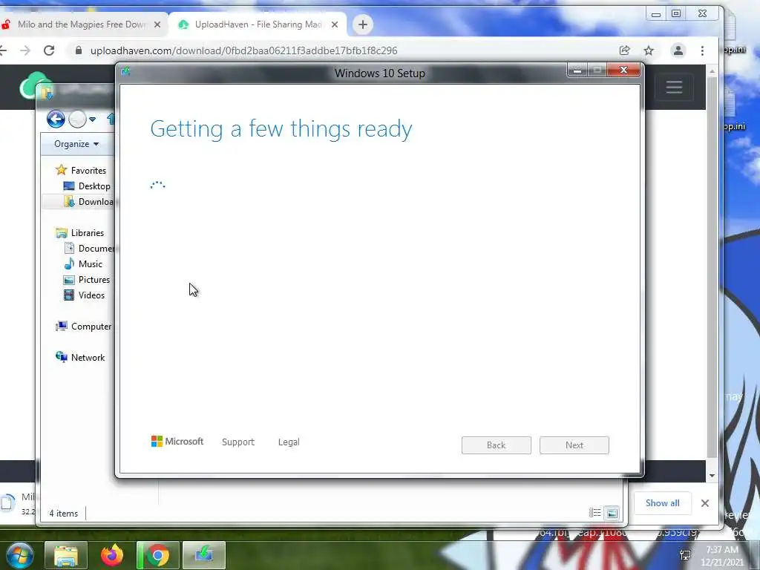Switch to UploadHaven File Sharing tab
760x570 pixels.
258,24
